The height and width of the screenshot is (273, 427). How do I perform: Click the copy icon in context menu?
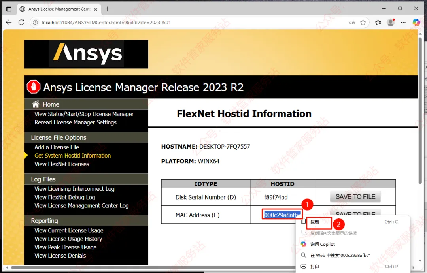tap(303, 222)
